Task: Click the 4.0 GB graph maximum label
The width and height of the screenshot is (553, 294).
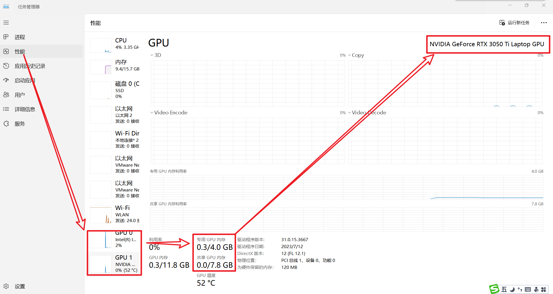Action: 537,171
